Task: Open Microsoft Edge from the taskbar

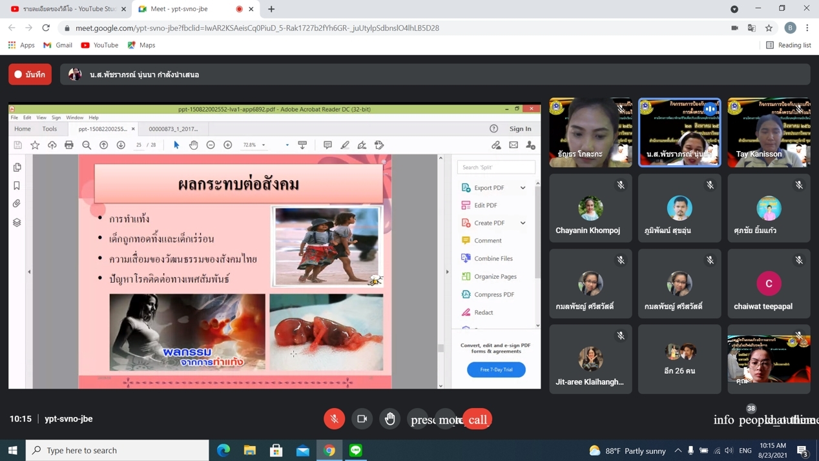Action: [x=223, y=450]
